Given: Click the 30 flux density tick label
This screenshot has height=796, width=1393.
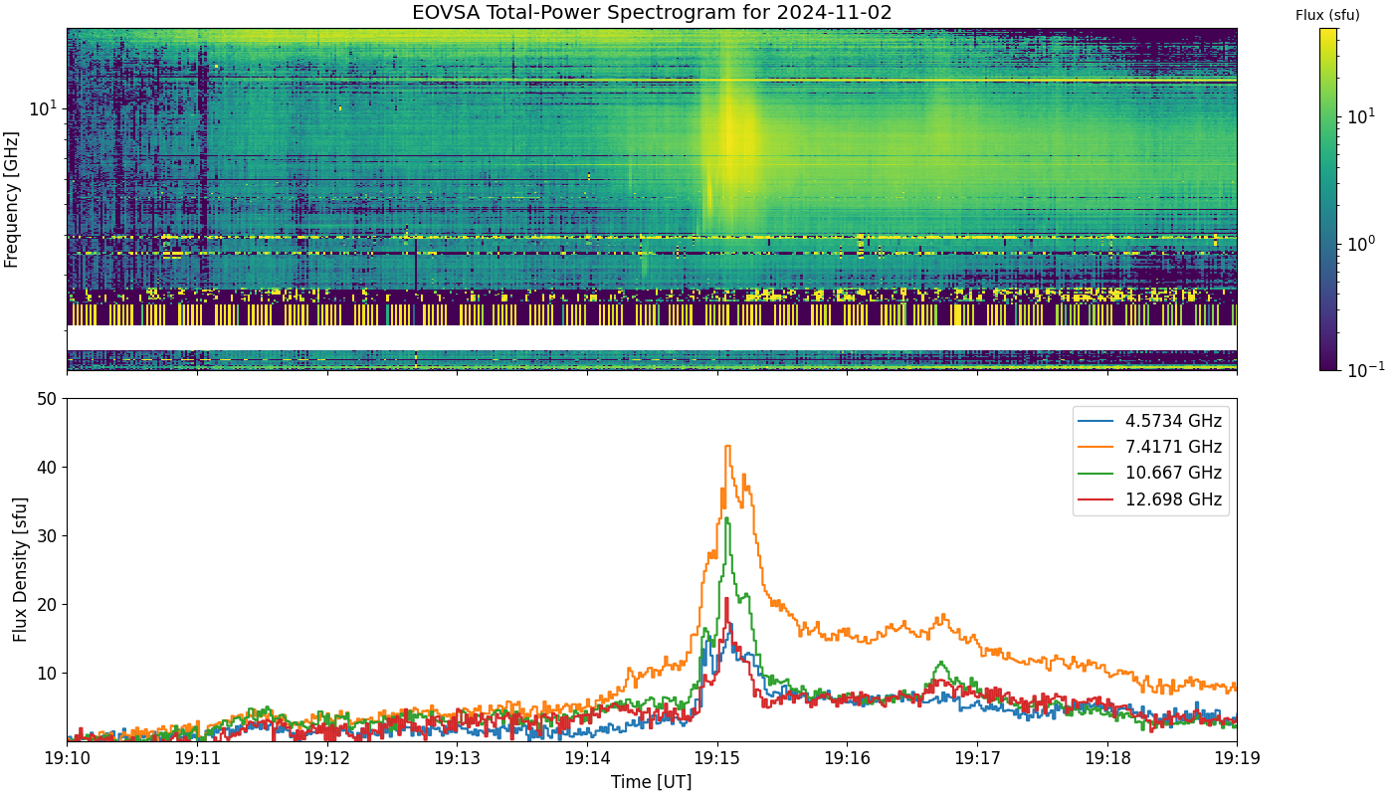Looking at the screenshot, I should (46, 536).
